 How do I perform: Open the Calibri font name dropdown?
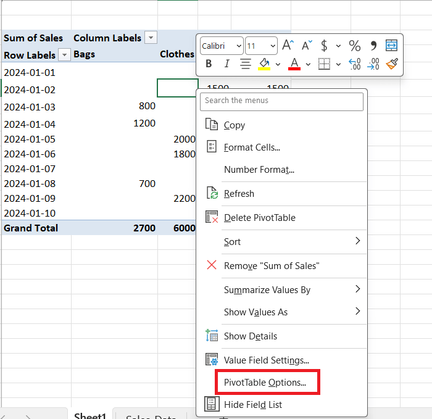[222, 46]
